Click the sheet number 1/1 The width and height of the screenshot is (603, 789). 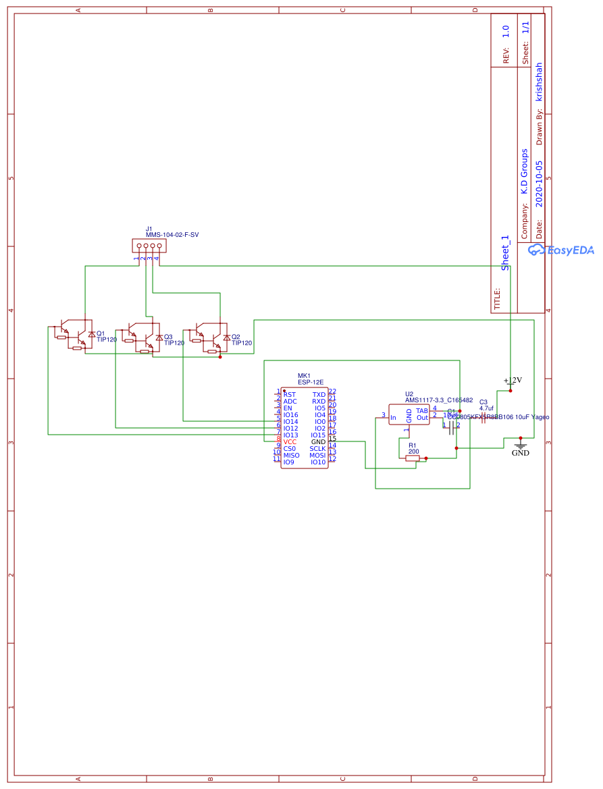[x=525, y=28]
